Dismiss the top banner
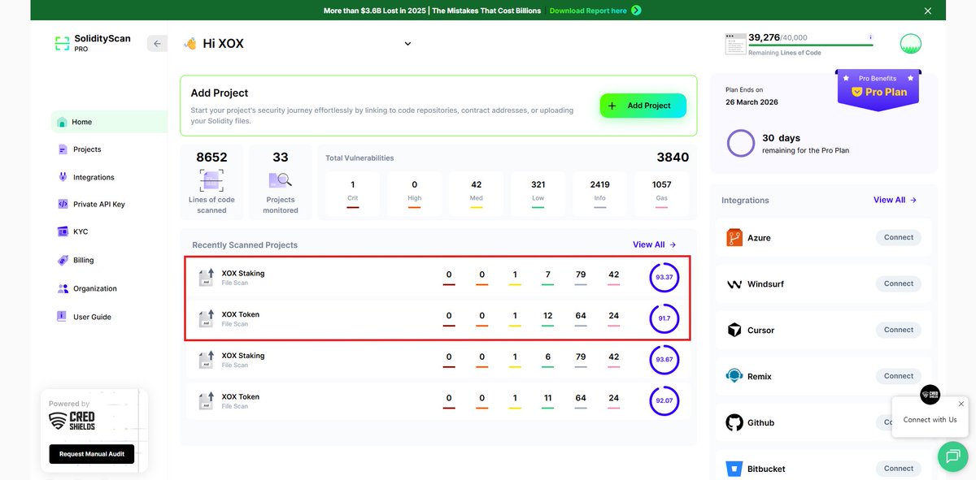 click(928, 11)
